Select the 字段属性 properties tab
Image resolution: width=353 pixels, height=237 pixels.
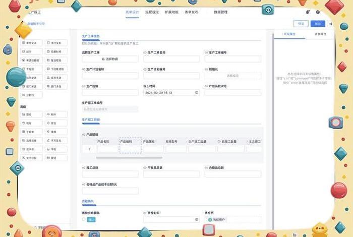289,34
